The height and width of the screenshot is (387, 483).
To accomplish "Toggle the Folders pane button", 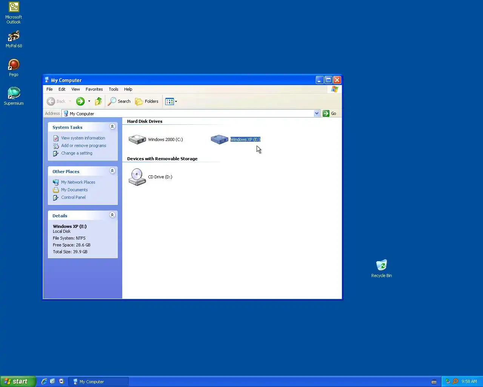I will tap(147, 101).
